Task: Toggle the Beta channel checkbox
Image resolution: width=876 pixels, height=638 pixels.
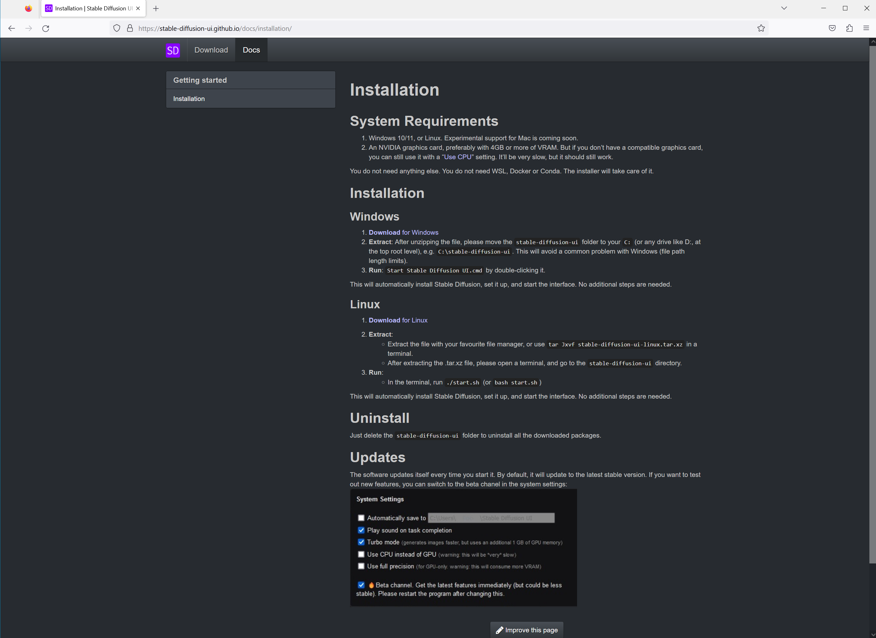Action: coord(361,585)
